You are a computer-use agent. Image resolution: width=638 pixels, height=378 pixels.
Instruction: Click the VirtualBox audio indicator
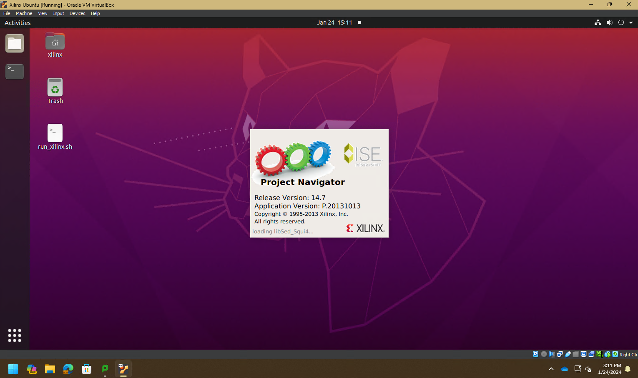click(552, 354)
